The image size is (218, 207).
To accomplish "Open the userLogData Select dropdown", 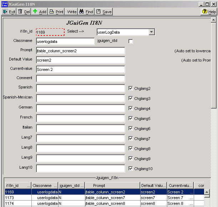I will click(152, 32).
